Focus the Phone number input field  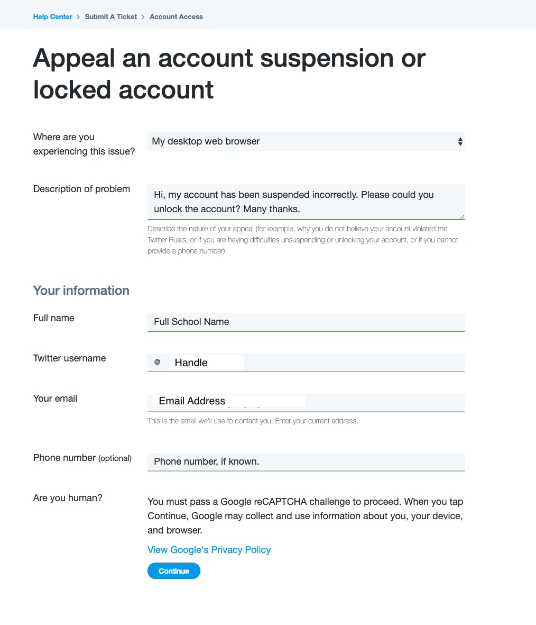306,461
